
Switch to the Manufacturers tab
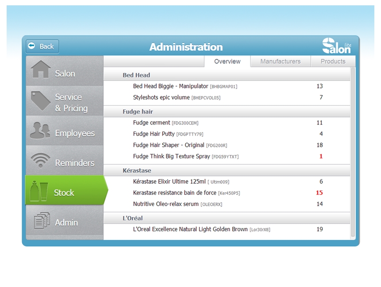pyautogui.click(x=280, y=62)
